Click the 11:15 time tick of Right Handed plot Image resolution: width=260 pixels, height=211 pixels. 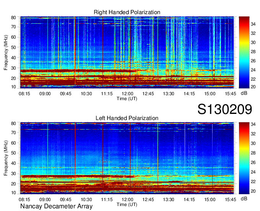point(107,94)
